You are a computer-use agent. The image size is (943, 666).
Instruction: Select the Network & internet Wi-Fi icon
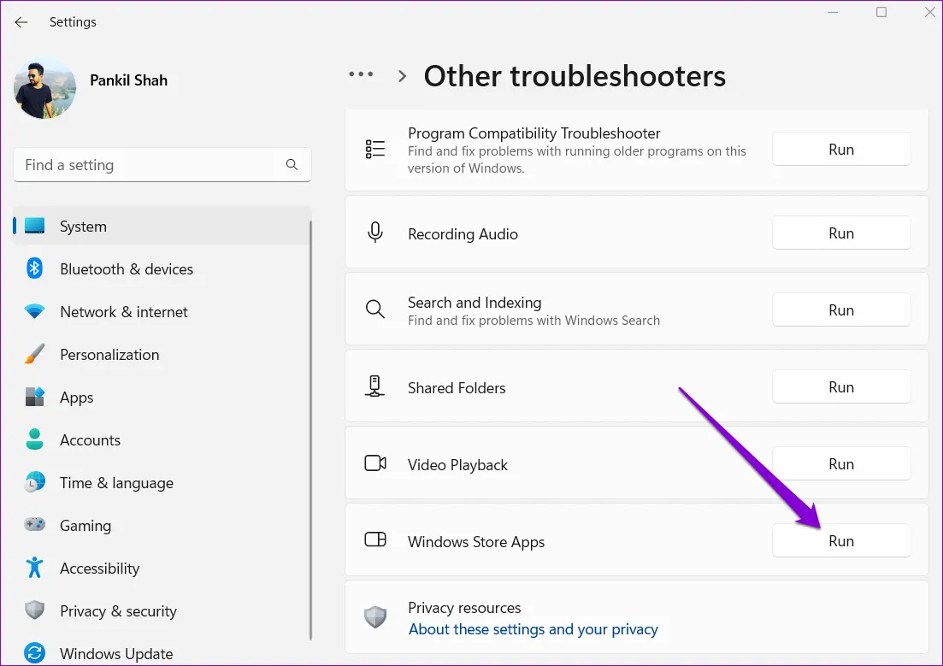coord(34,312)
